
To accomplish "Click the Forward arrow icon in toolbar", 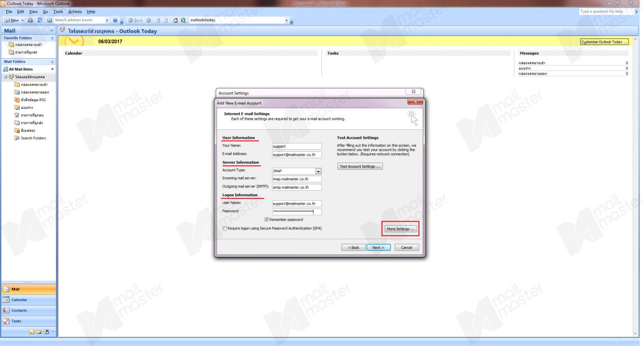I will tap(149, 20).
